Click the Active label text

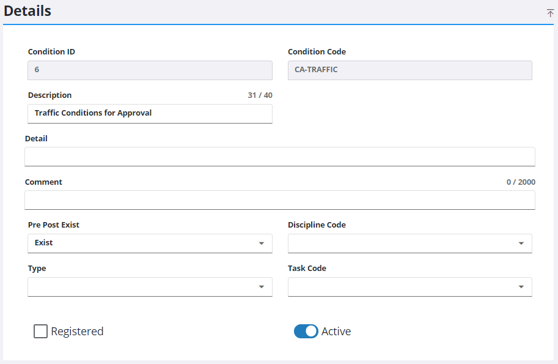[336, 332]
